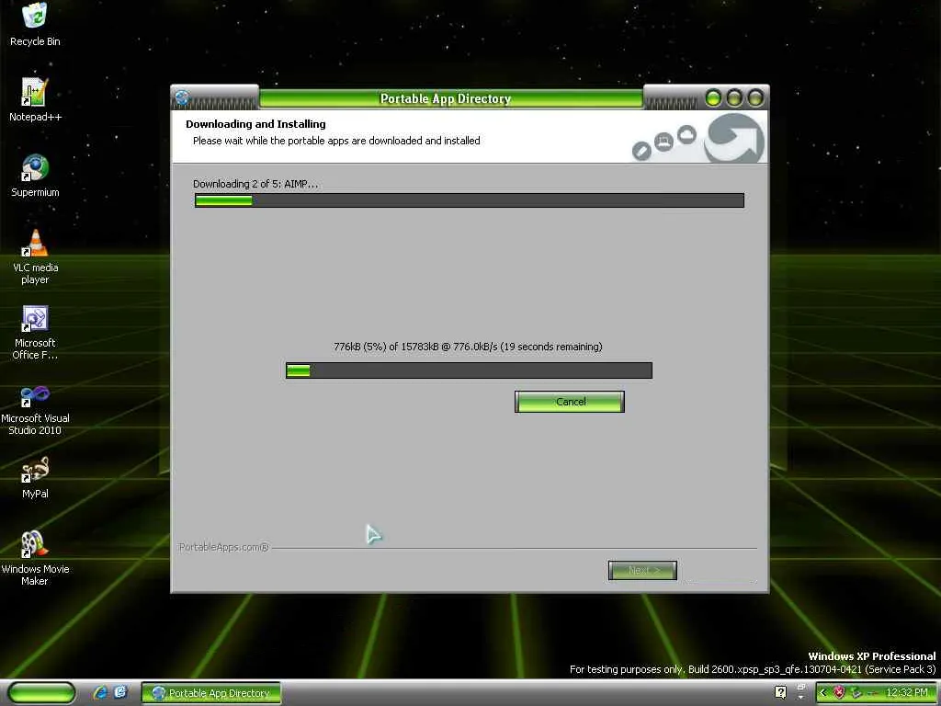Screen dimensions: 941x706
Task: Click the red security shield tray icon
Action: pyautogui.click(x=840, y=693)
